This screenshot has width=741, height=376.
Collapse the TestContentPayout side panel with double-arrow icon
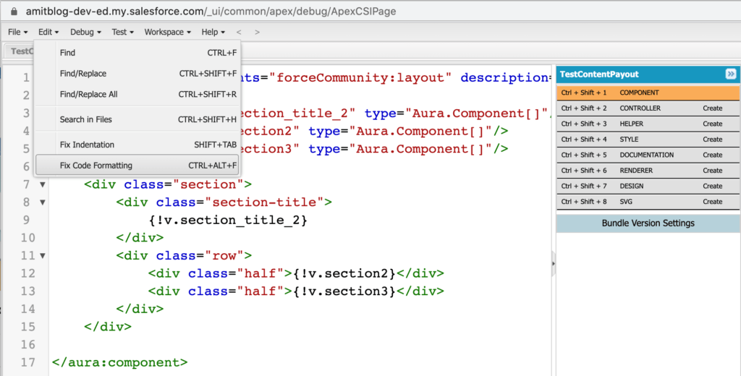730,74
